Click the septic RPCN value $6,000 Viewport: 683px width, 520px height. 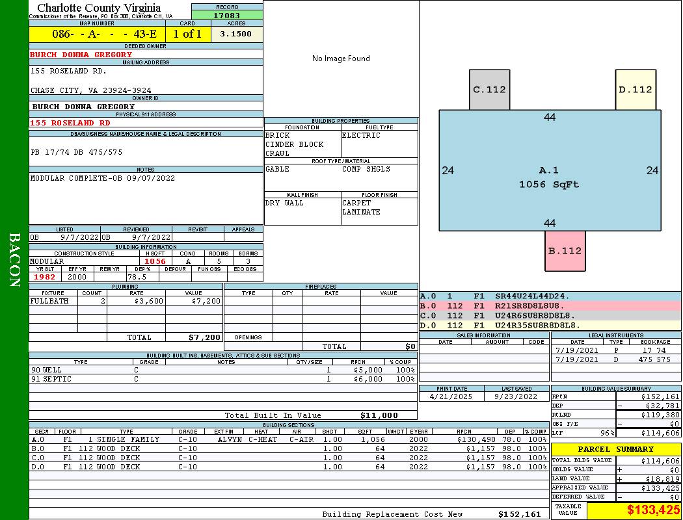[x=368, y=379]
